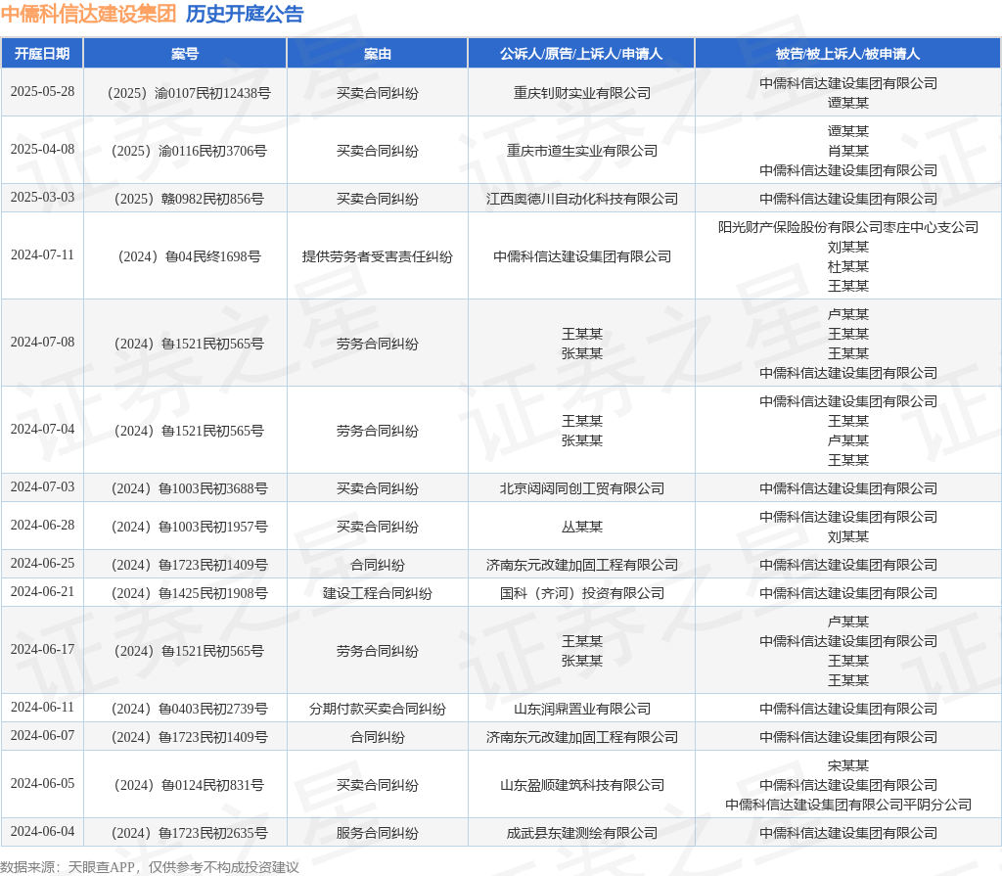Viewport: 1002px width, 876px height.
Task: Click plaintiff 国科(齐河)投资有限公司
Action: 581,593
